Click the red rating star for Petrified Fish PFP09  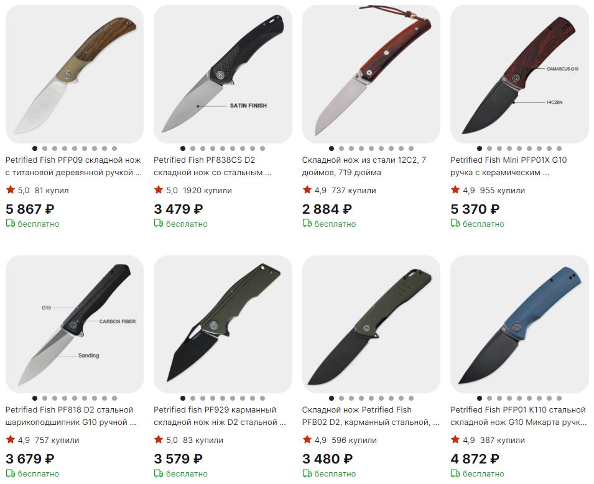pos(10,189)
